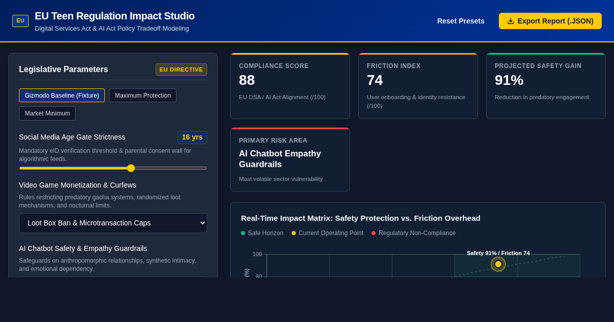
Task: Apply the Maximum Protection preset
Action: [143, 96]
